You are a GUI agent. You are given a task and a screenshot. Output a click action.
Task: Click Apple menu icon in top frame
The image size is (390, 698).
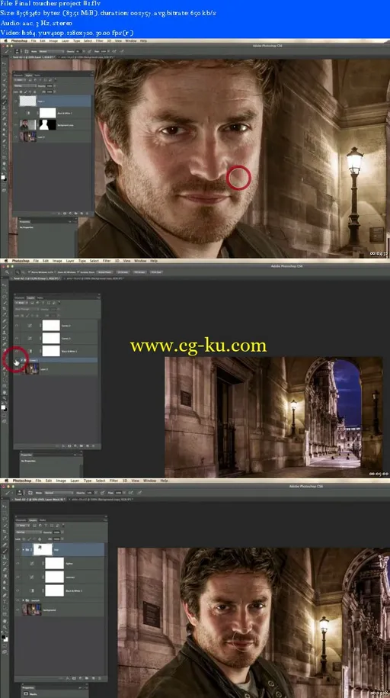(x=6, y=40)
